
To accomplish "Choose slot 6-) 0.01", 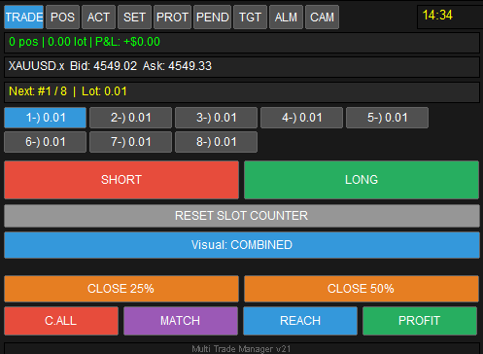I will (x=46, y=142).
